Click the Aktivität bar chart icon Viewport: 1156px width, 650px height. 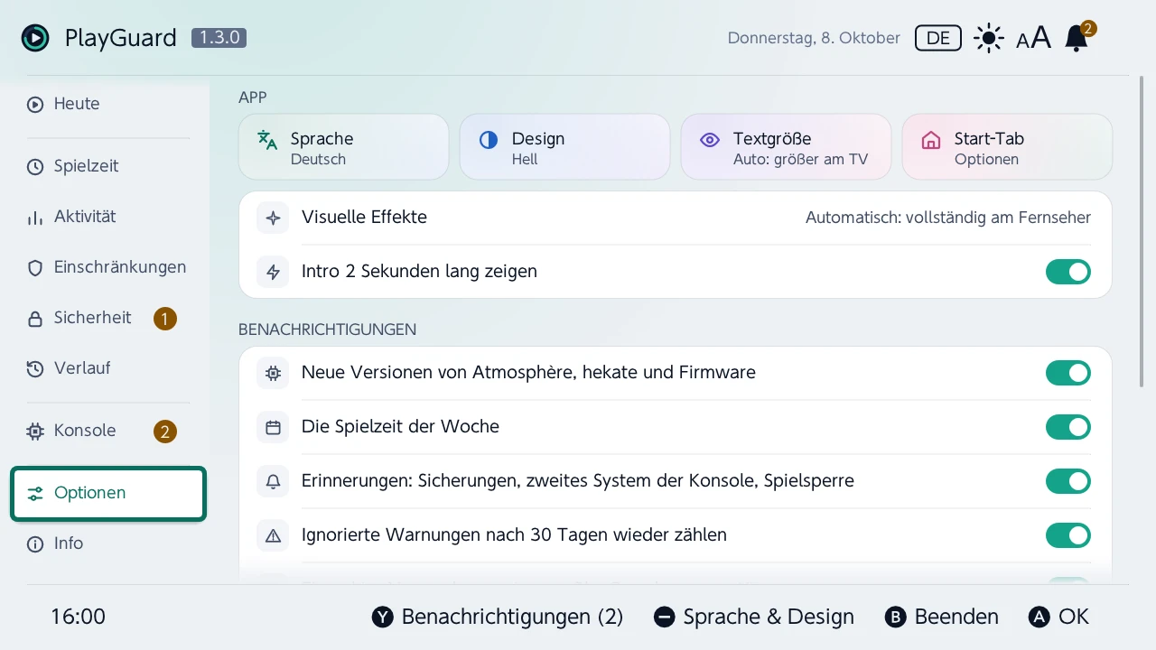35,218
